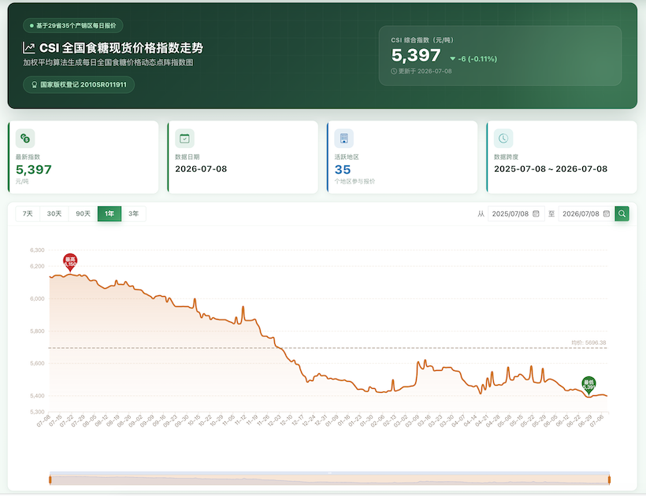
Task: Click the red highest-price marker pin
Action: click(70, 262)
